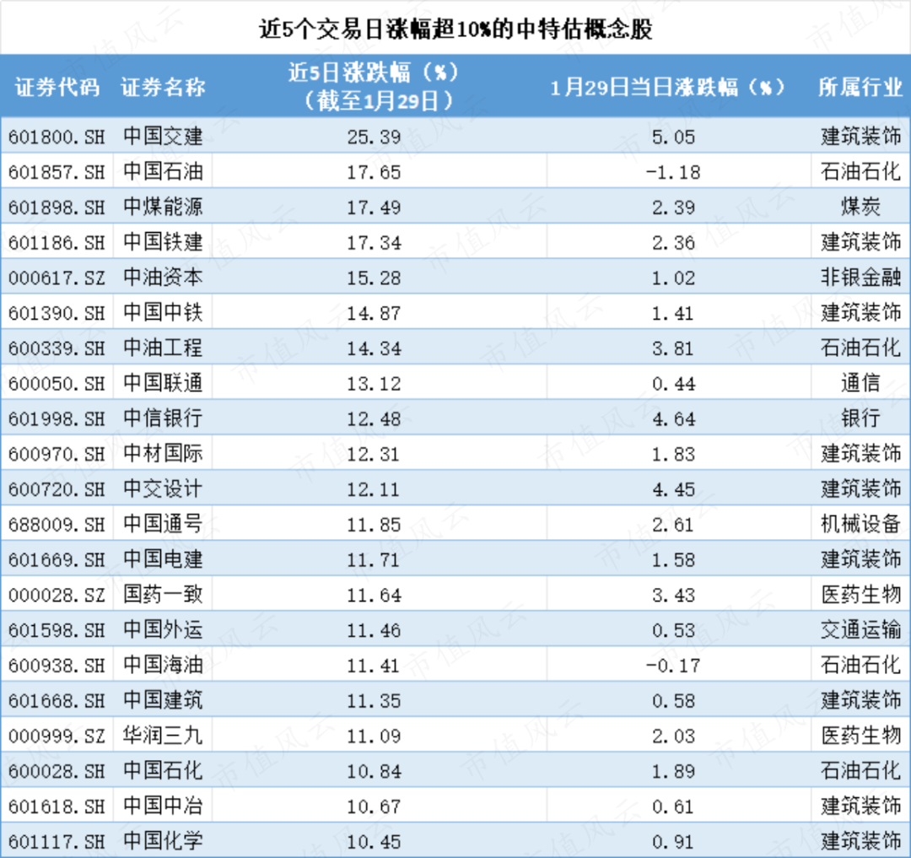Screen dimensions: 911x858
Task: Click the 证券代码 column header
Action: point(57,87)
